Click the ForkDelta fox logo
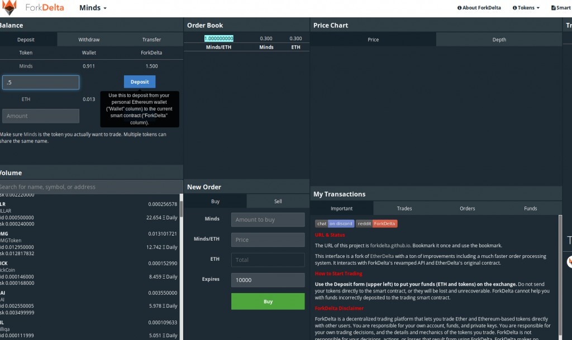This screenshot has height=340, width=572. pos(10,8)
